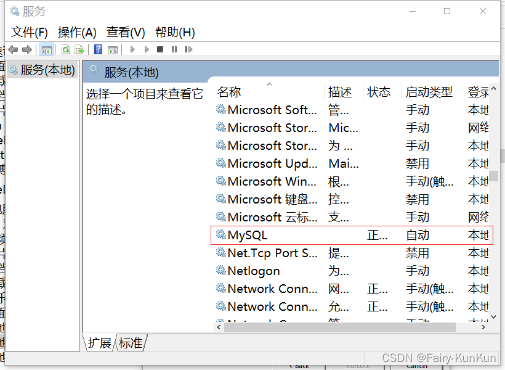The width and height of the screenshot is (505, 370).
Task: Click the Refresh toolbar icon
Action: (65, 50)
